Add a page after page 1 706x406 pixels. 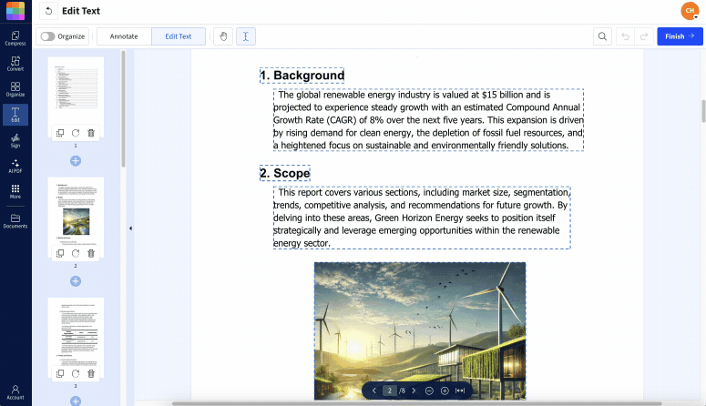tap(76, 161)
